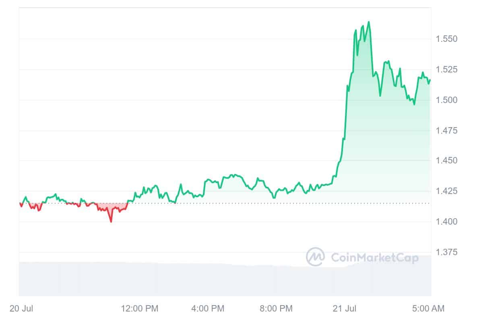The height and width of the screenshot is (322, 483).
Task: Select the 1.500 price axis label
Action: (x=447, y=100)
